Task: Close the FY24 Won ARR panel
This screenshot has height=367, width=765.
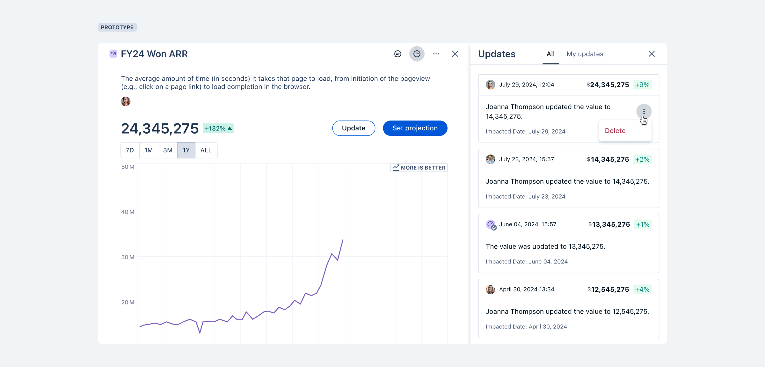Action: (x=455, y=54)
